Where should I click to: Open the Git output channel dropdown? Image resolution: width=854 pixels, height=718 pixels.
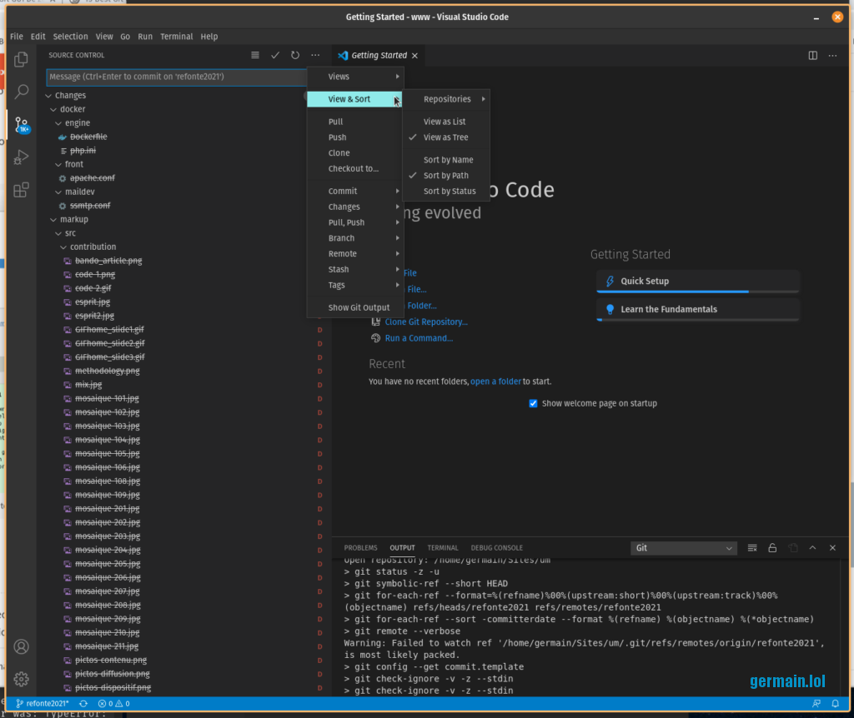684,548
